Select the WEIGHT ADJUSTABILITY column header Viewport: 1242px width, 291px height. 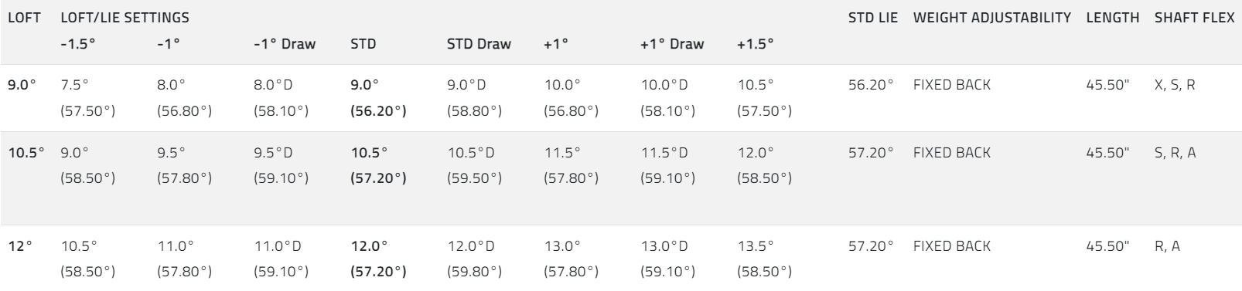pos(992,17)
